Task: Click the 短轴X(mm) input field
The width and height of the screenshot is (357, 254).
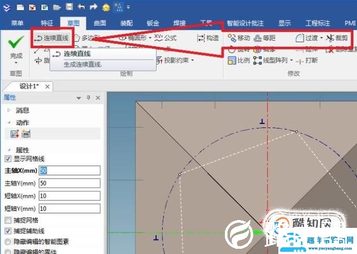Action: click(x=70, y=196)
